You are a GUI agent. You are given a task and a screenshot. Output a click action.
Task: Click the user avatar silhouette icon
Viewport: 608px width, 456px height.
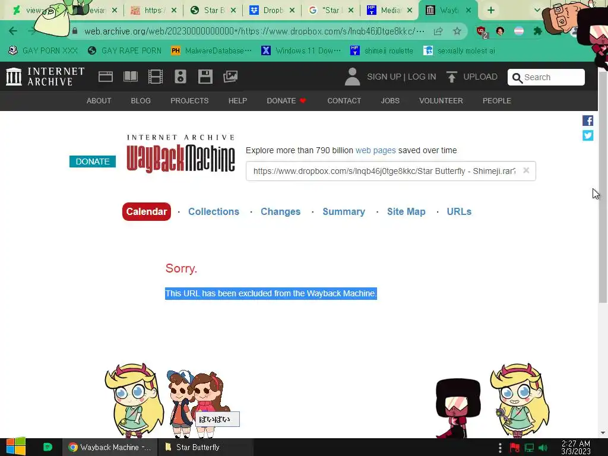(352, 77)
